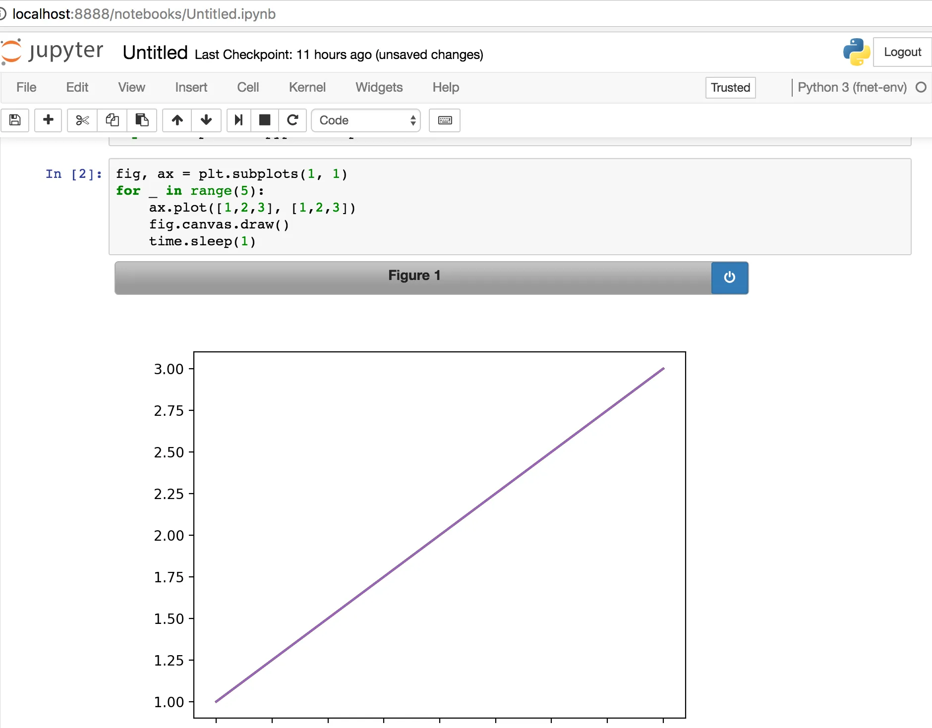Viewport: 932px width, 728px height.
Task: Click the purple line in the plot
Action: point(440,535)
